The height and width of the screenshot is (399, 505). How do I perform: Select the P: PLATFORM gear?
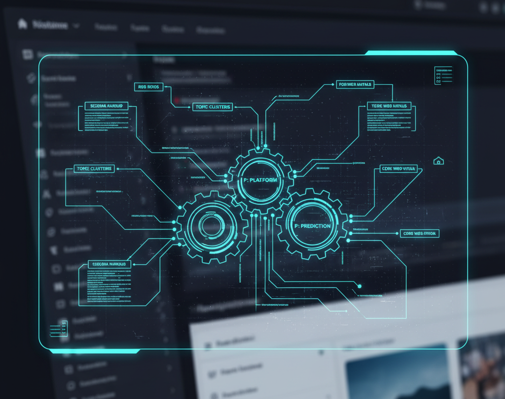pos(260,181)
